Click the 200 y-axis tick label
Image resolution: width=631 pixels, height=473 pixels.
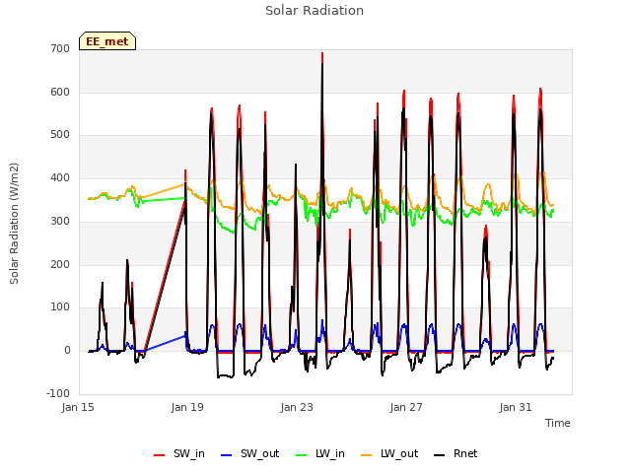pyautogui.click(x=60, y=264)
